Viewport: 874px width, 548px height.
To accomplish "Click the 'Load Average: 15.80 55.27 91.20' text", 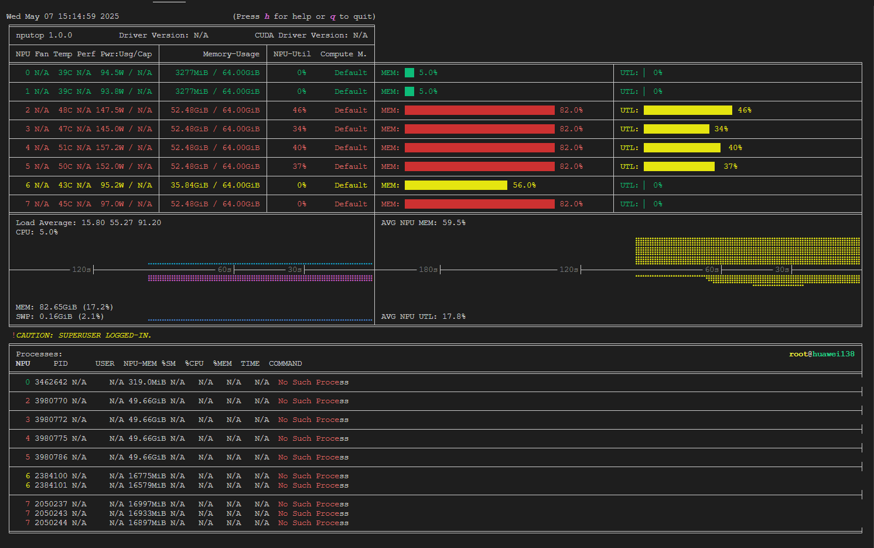I will (x=88, y=223).
